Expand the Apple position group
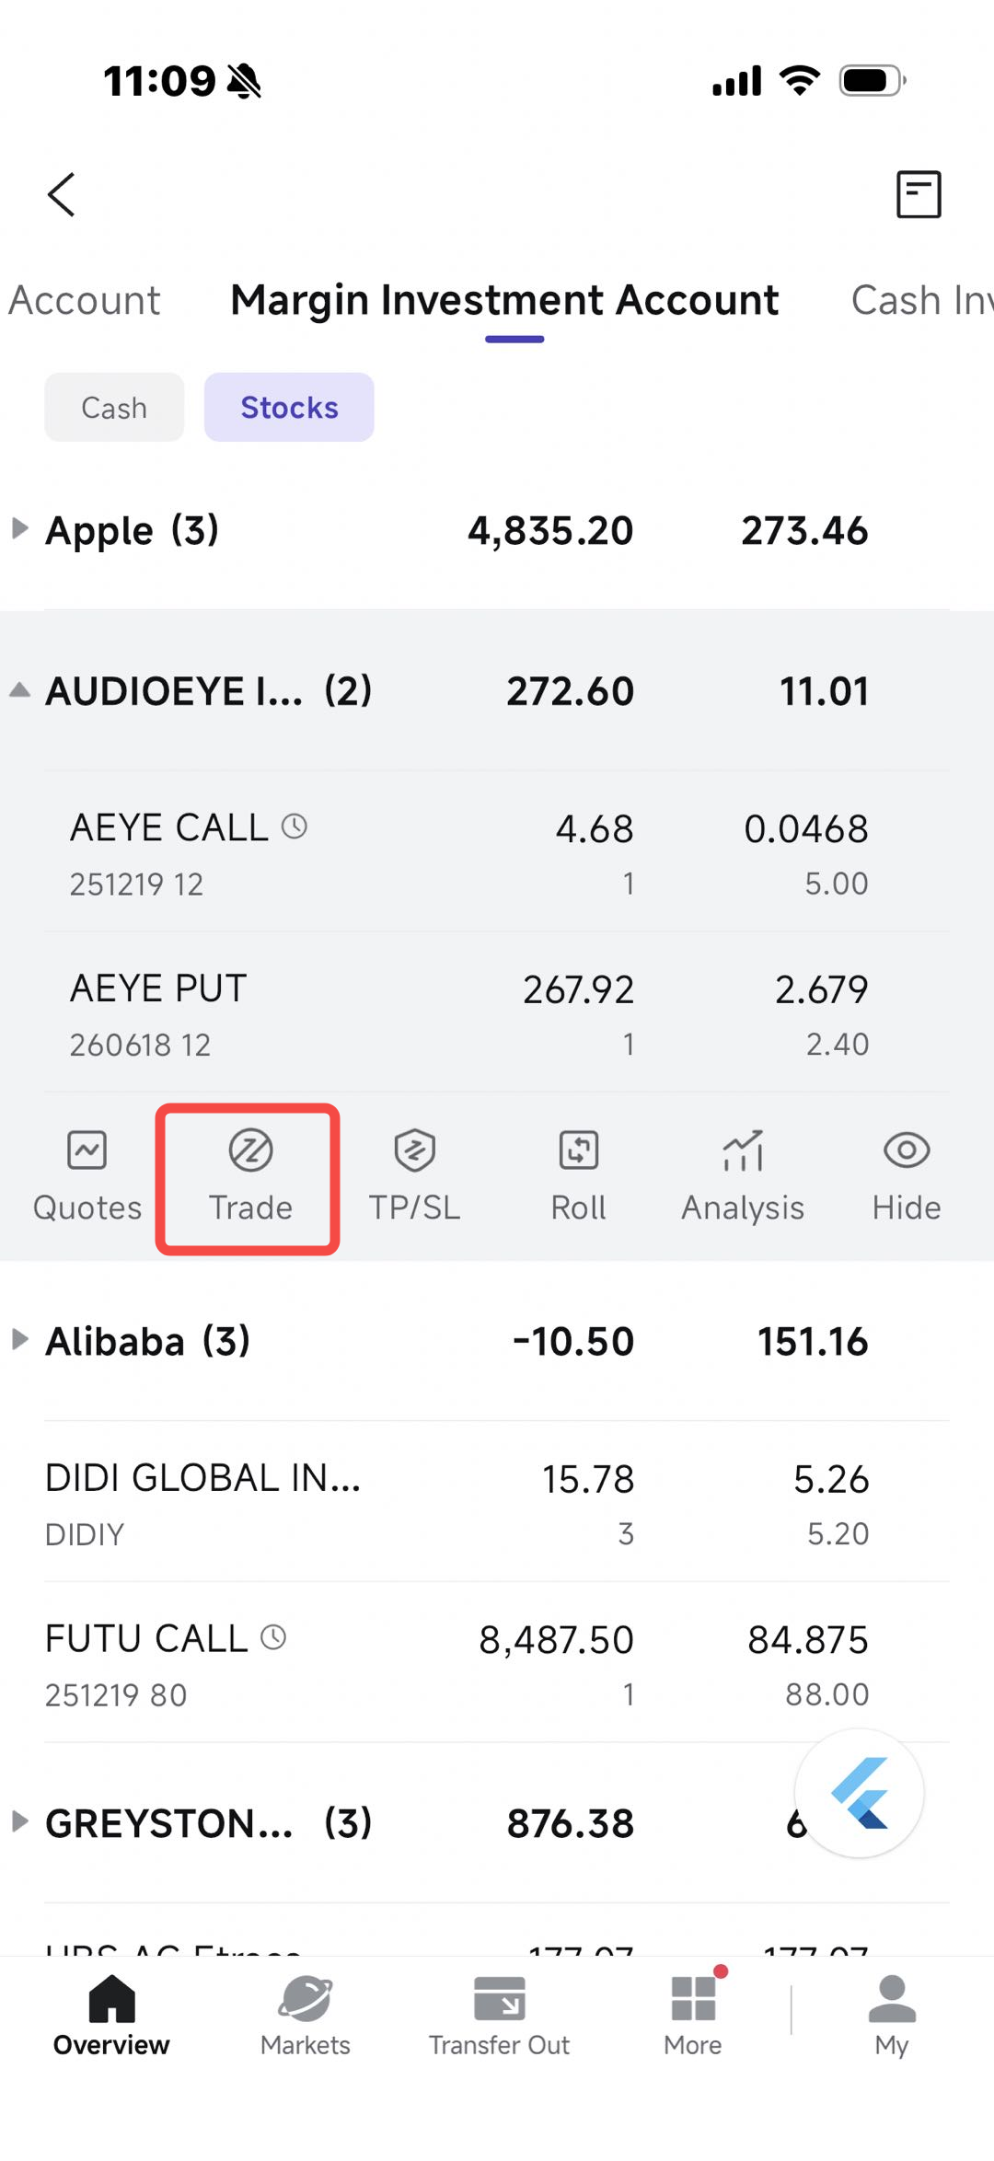The height and width of the screenshot is (2161, 994). (20, 529)
